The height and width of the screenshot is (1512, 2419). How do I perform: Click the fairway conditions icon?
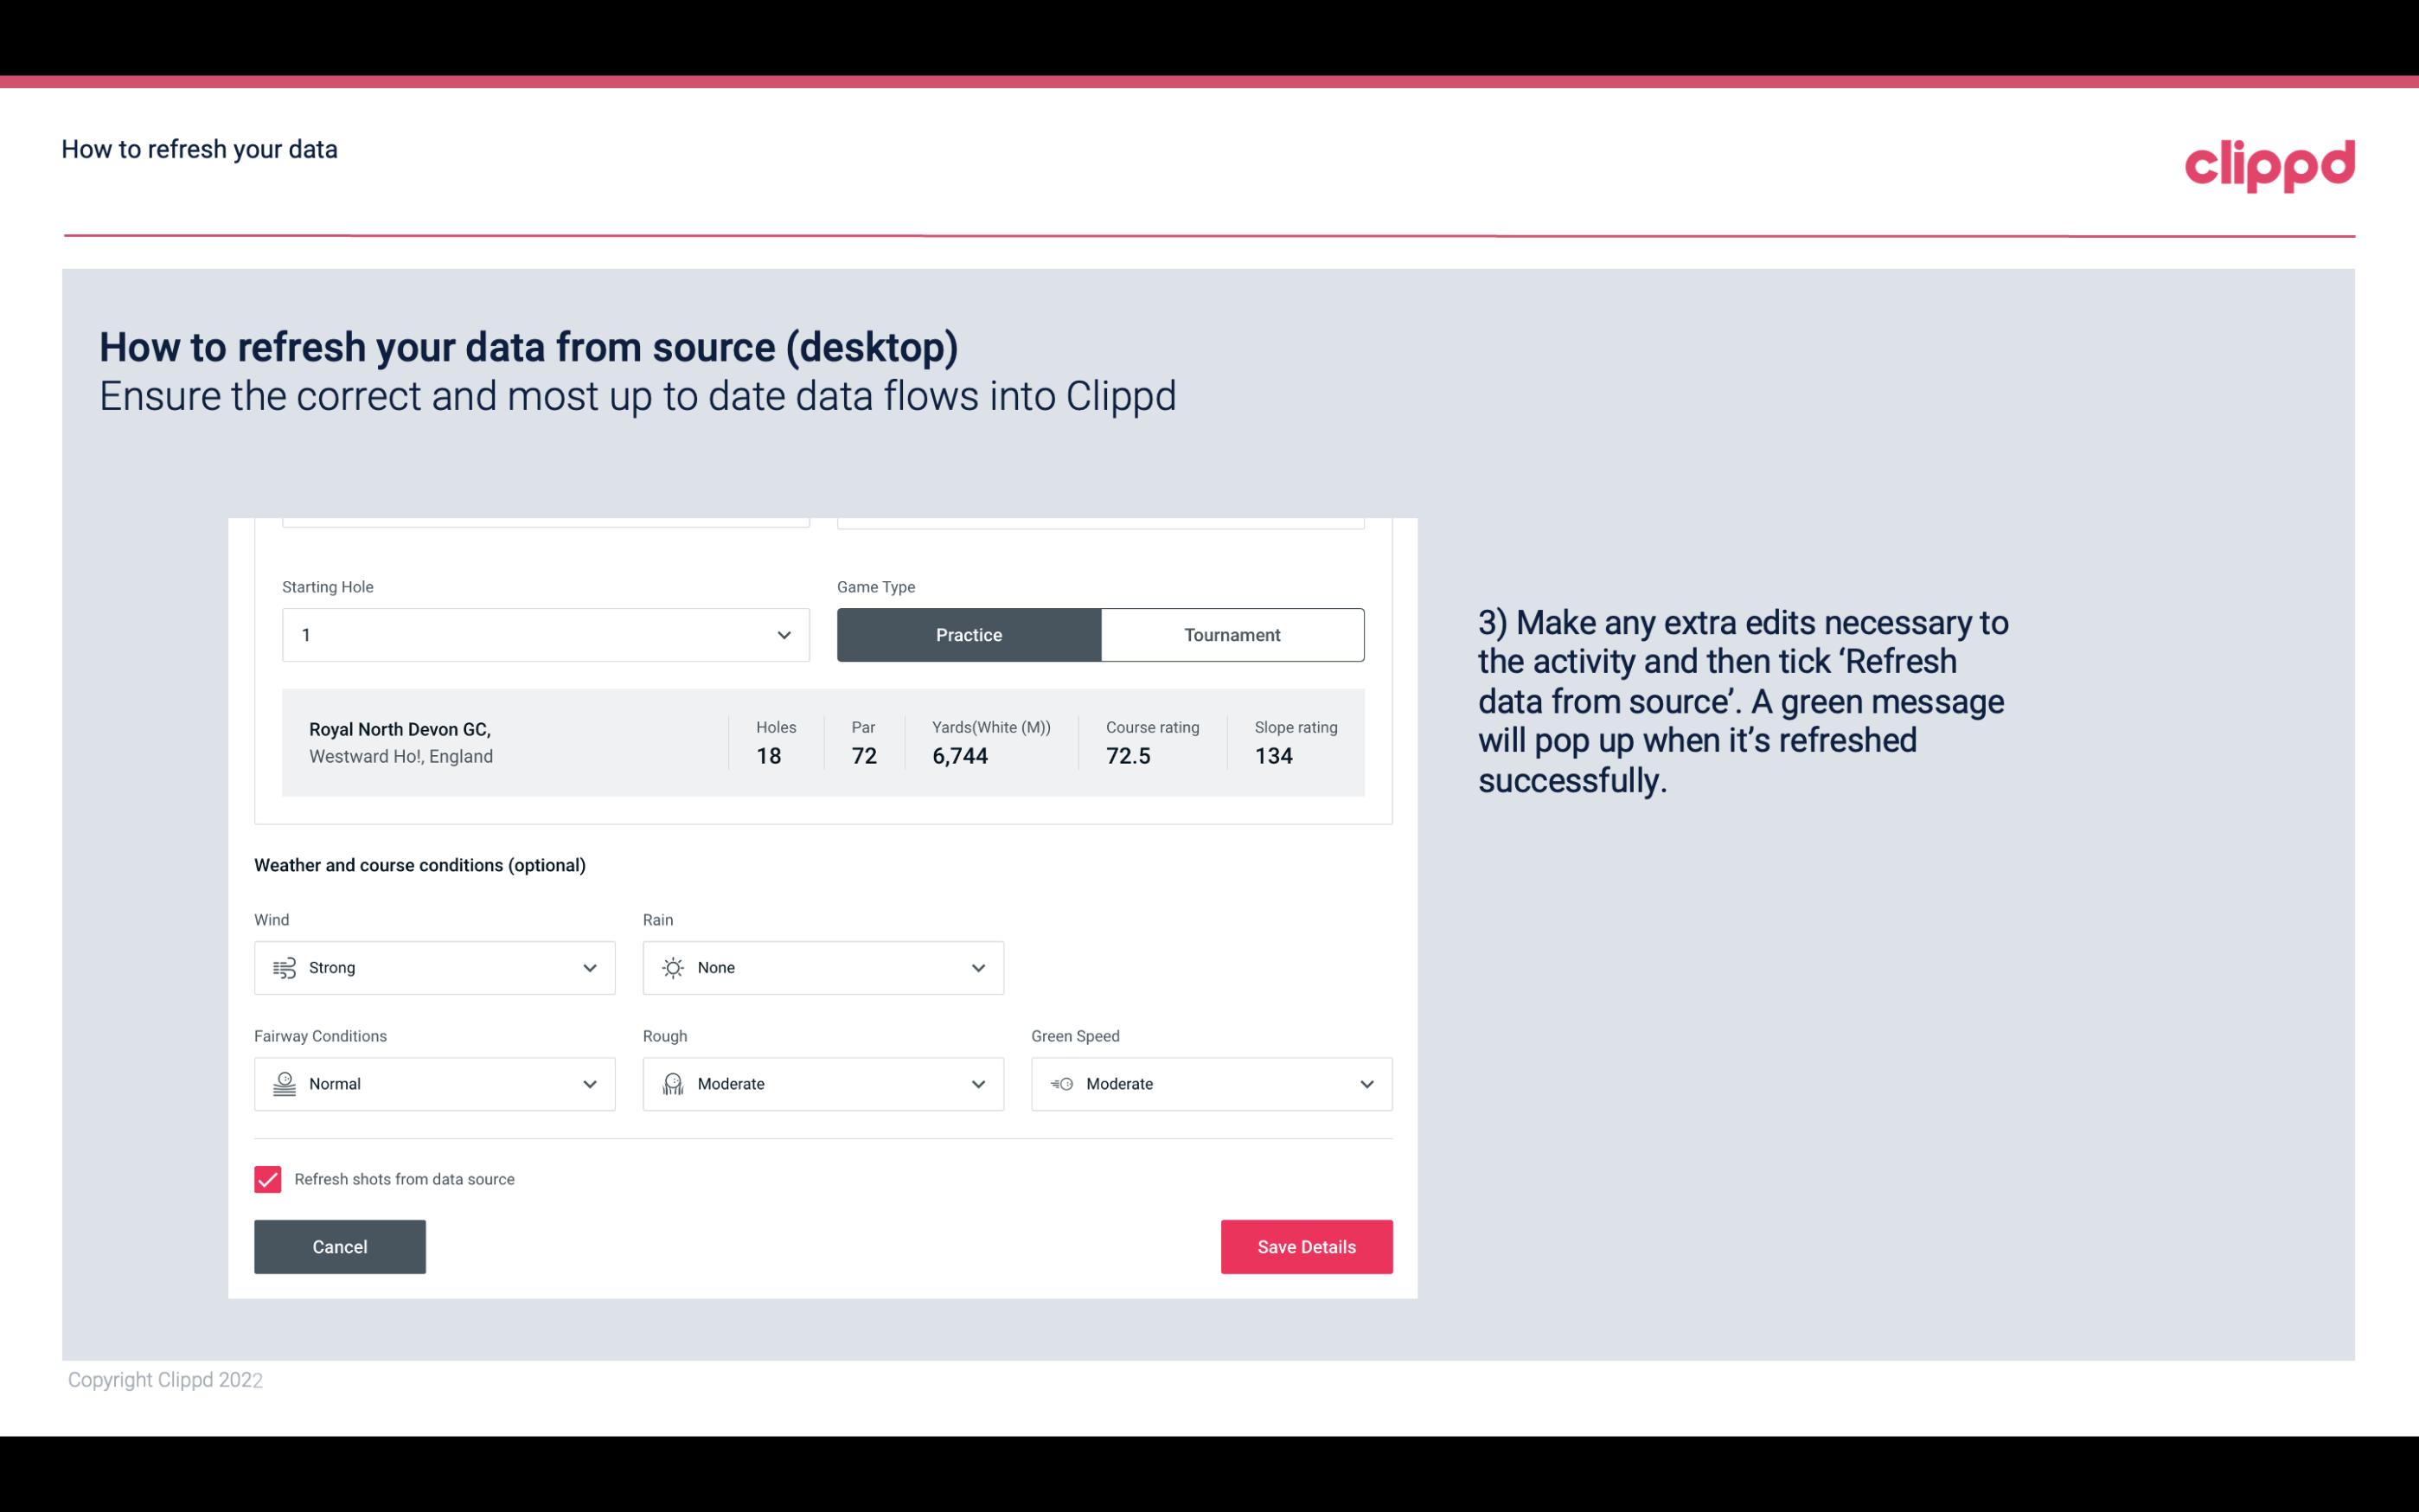point(282,1084)
